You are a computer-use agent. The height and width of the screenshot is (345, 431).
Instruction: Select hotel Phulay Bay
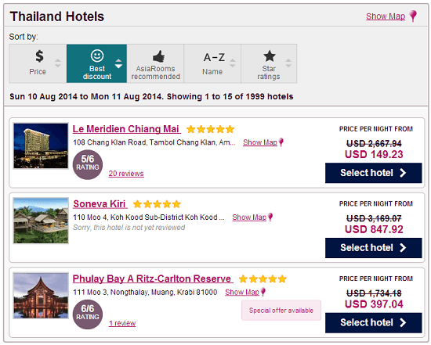click(373, 322)
